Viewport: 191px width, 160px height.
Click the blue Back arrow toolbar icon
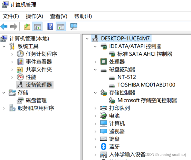coord(4,26)
